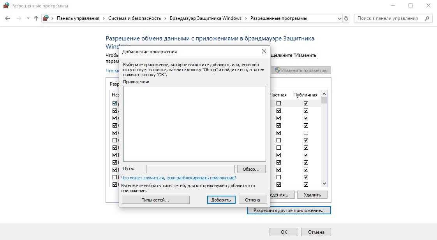This screenshot has width=437, height=240.
Task: Click scrollbar up arrow in programs list
Action: click(x=324, y=94)
